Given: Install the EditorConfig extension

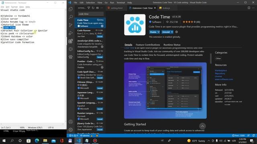Looking at the screenshot, I should tap(100, 57).
